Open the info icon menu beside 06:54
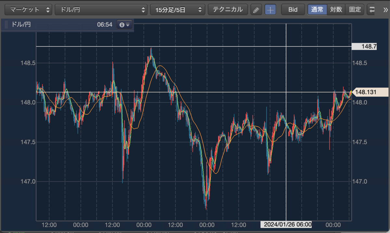 pyautogui.click(x=125, y=25)
